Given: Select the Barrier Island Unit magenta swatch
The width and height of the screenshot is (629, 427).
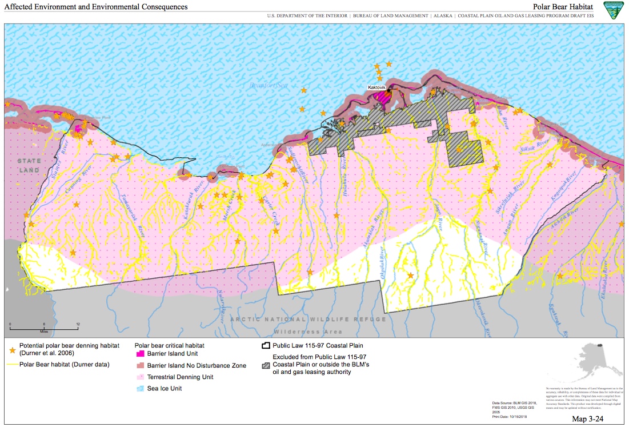Looking at the screenshot, I should pos(141,354).
